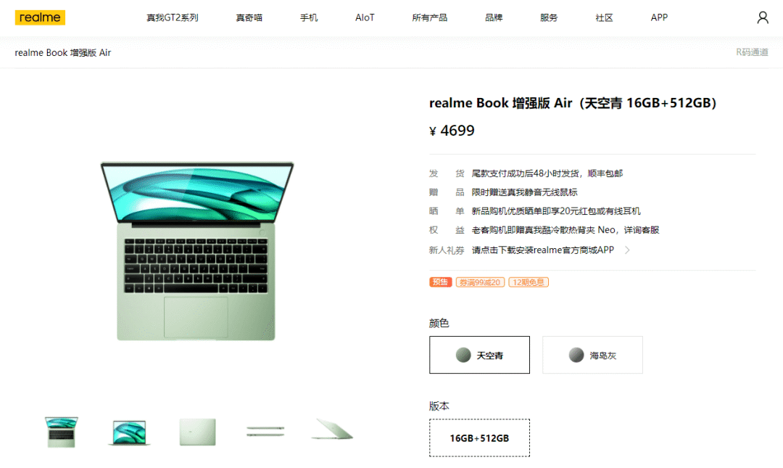The width and height of the screenshot is (783, 468).
Task: Click the 12期免息 installment tag
Action: click(529, 282)
